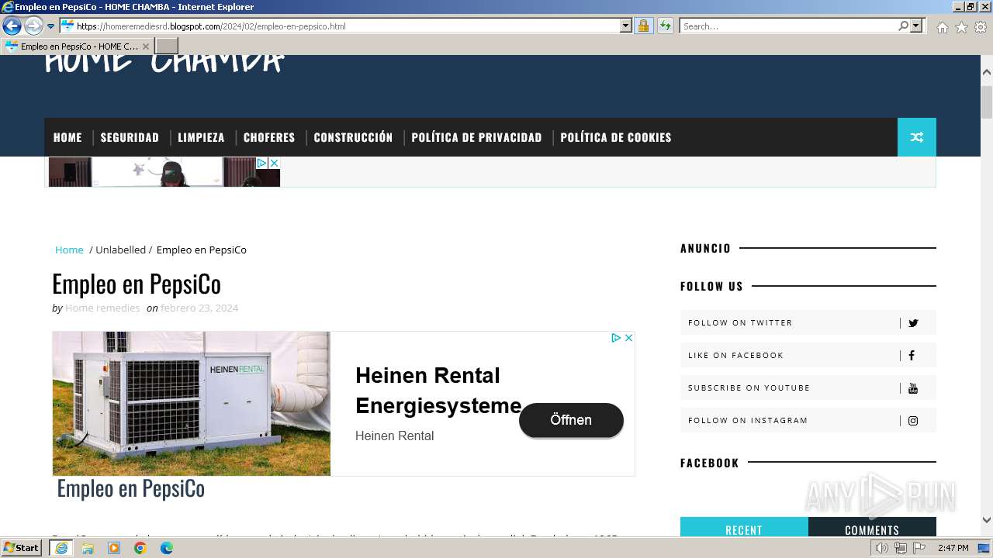This screenshot has width=993, height=558.
Task: Close top banner ad with X
Action: (x=274, y=164)
